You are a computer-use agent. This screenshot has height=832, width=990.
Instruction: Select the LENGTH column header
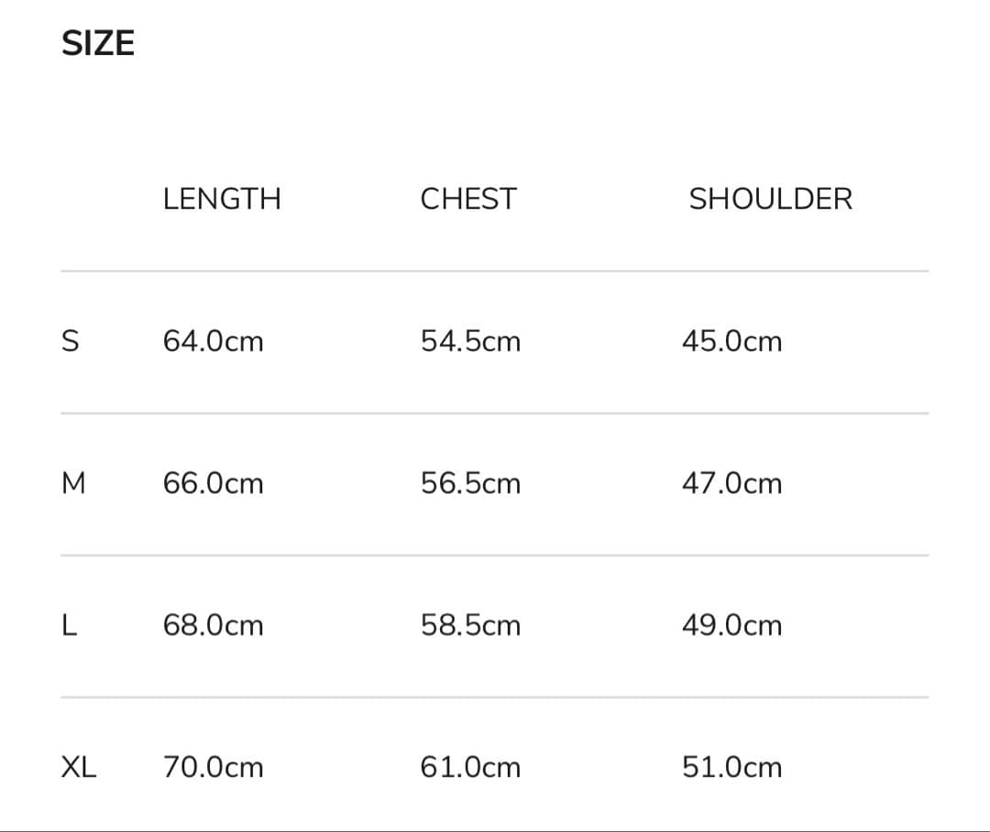(x=222, y=199)
